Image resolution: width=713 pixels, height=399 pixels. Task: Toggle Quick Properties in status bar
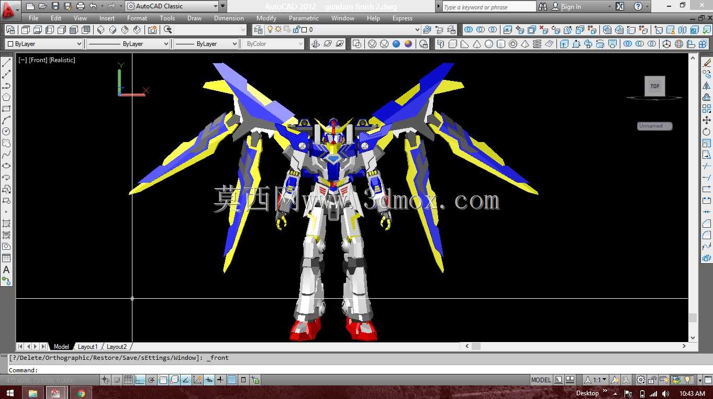[x=243, y=380]
